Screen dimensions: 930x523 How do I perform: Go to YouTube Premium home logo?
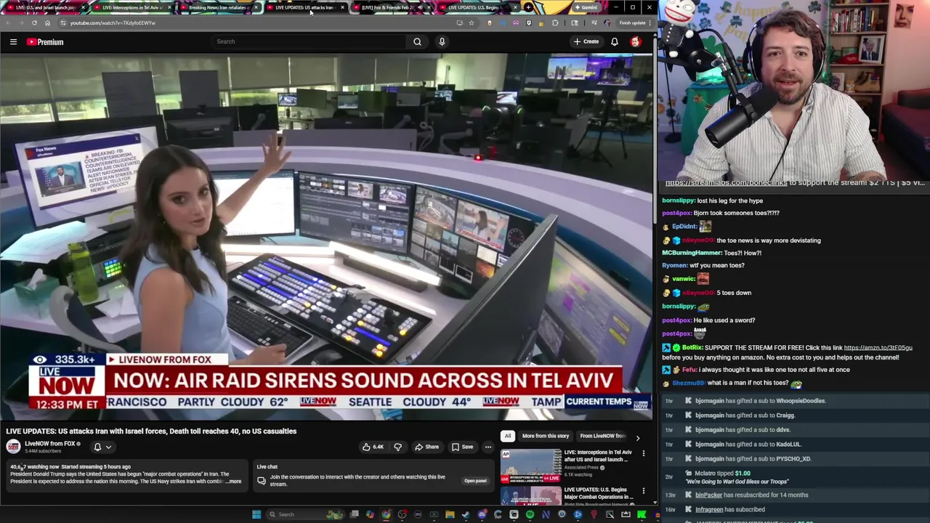pyautogui.click(x=45, y=42)
